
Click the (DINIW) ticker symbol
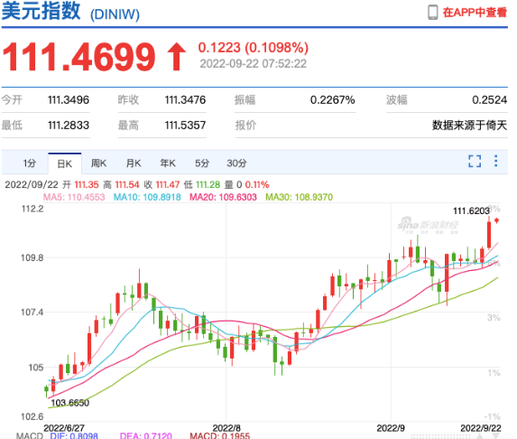pos(115,14)
